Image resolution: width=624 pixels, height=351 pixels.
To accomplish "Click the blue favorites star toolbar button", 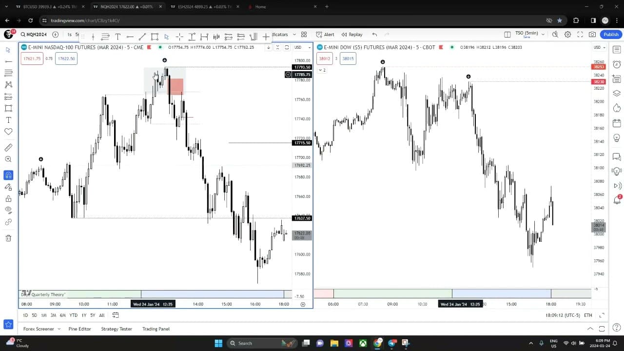I will 8,324.
